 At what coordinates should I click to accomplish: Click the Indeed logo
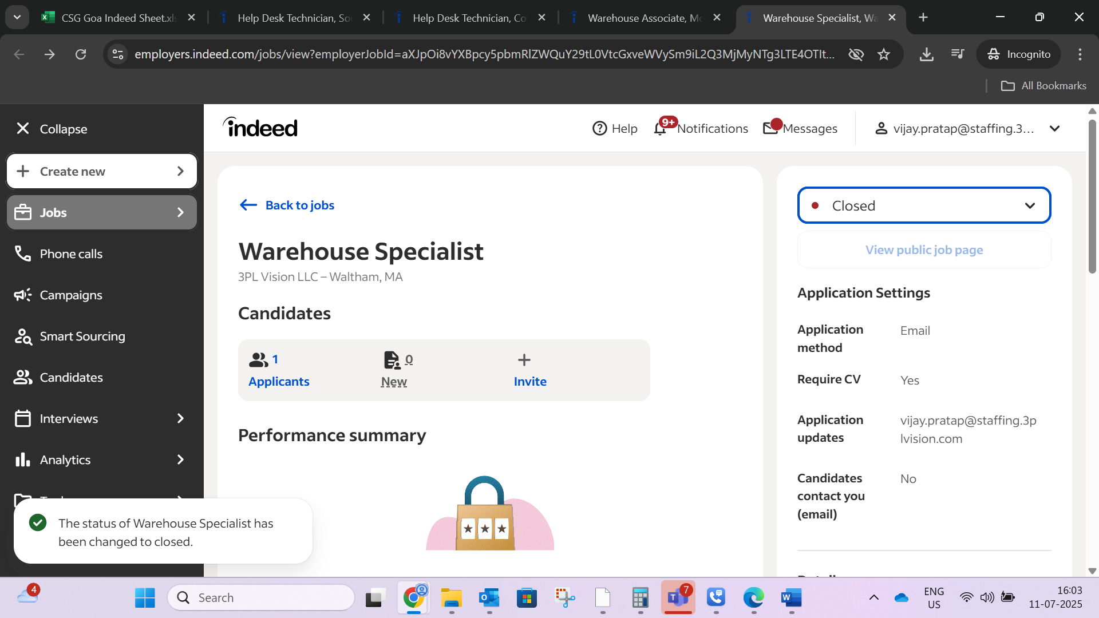click(x=260, y=128)
